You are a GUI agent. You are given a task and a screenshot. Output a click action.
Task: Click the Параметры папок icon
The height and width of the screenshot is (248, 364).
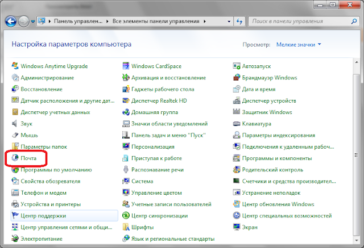coord(15,146)
